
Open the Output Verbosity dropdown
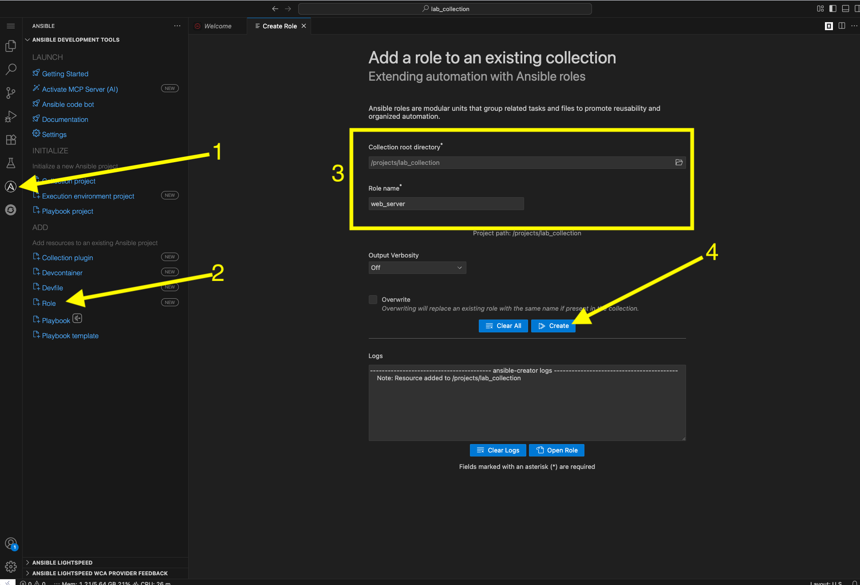pos(417,267)
